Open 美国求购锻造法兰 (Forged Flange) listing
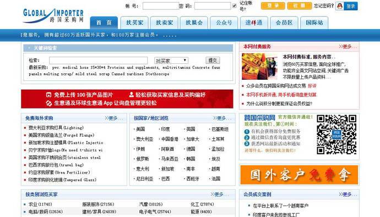 click(x=61, y=135)
